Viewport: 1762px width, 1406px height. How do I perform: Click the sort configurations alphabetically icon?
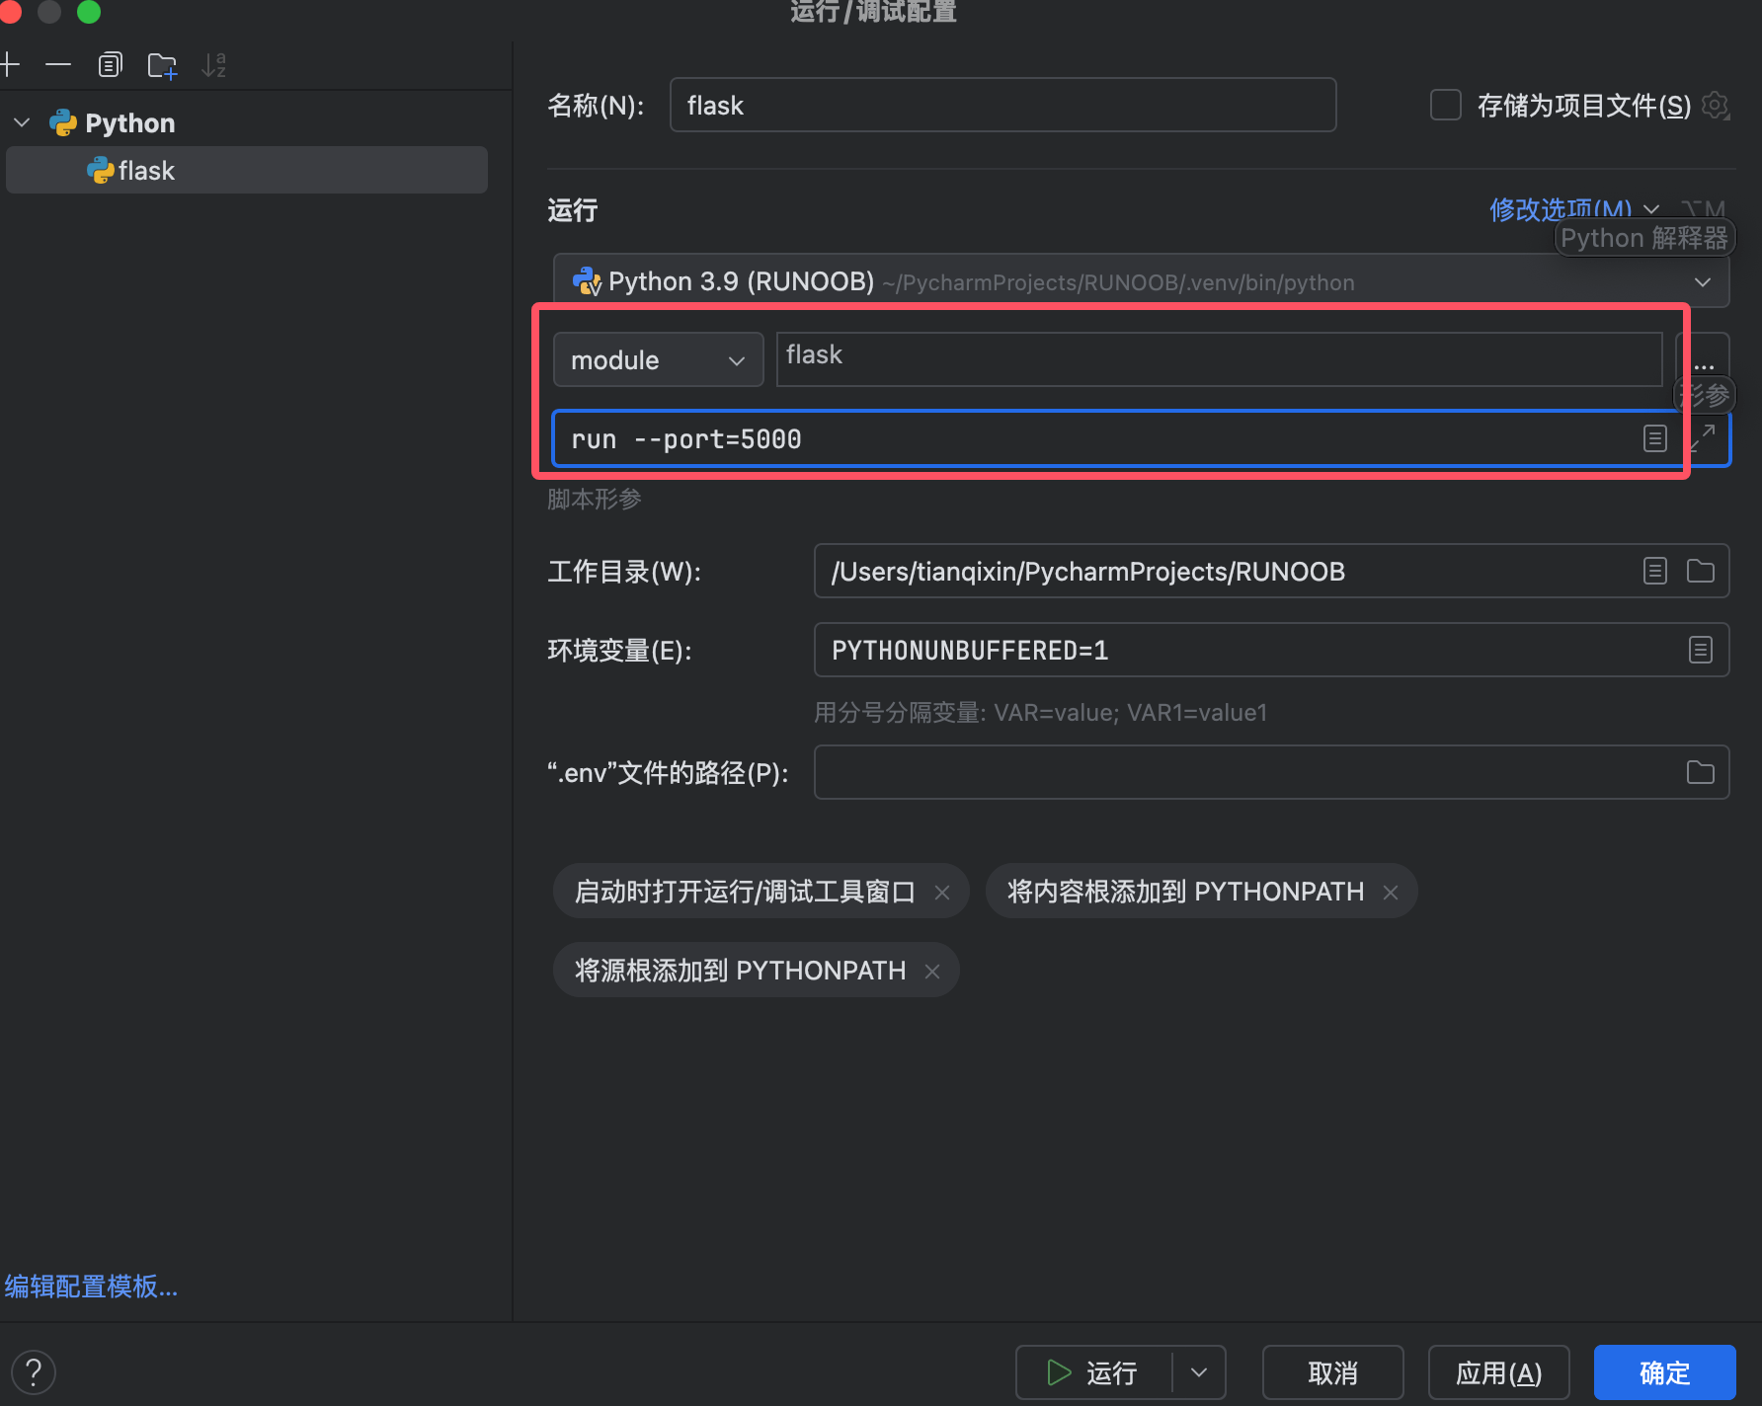tap(213, 65)
